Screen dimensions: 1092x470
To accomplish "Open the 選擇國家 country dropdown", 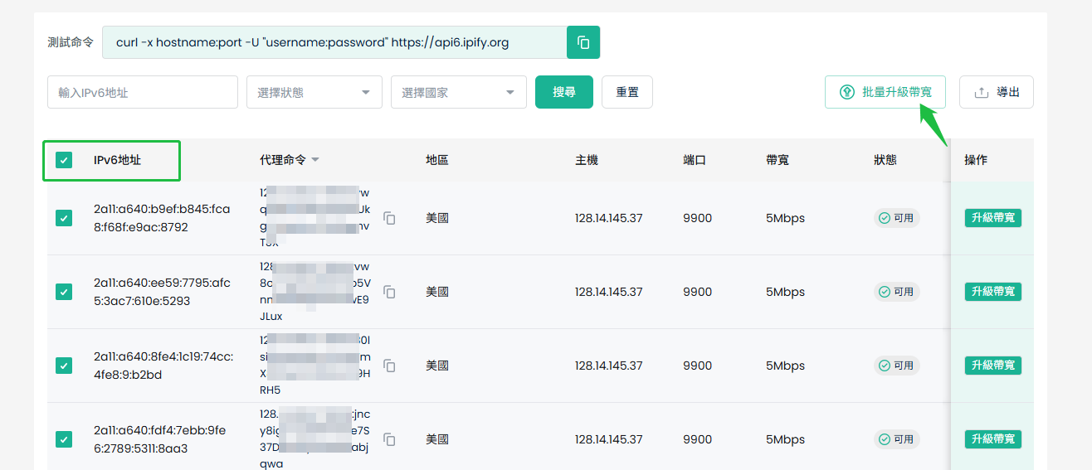I will (x=459, y=92).
